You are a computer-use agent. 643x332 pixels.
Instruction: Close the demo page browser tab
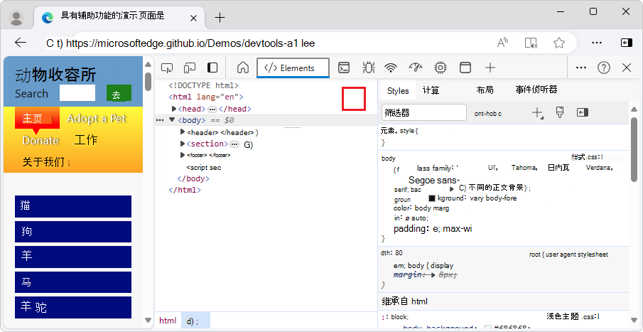tap(193, 18)
